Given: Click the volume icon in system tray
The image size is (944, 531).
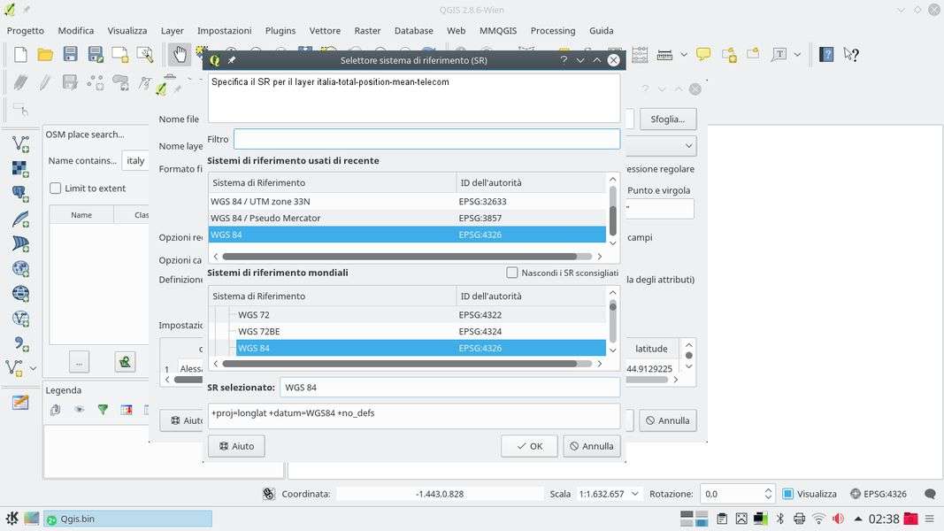Looking at the screenshot, I should point(838,519).
